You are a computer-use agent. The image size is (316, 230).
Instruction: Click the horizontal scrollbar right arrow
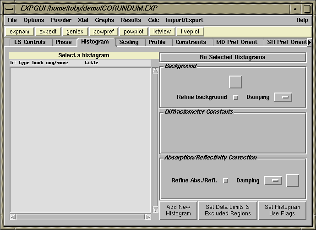148,217
